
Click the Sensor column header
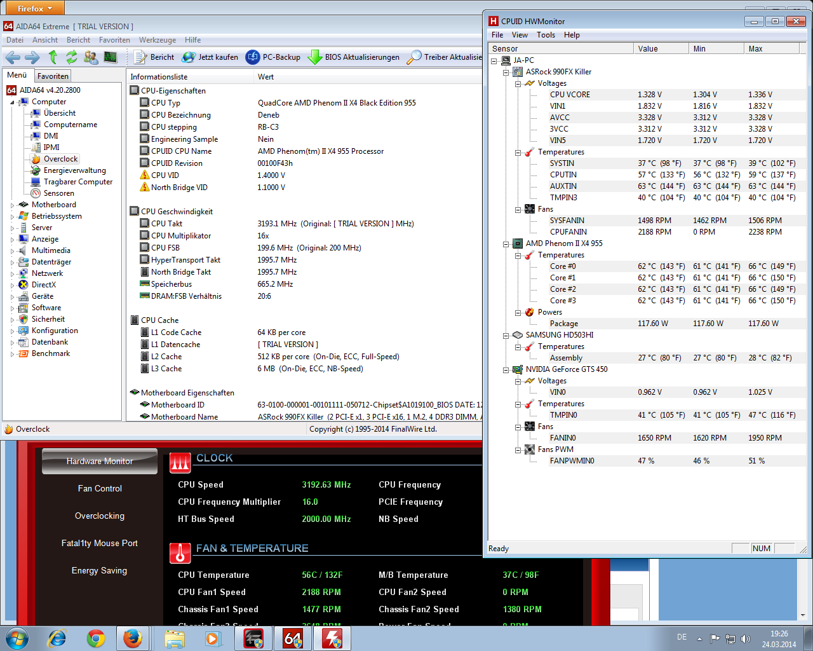point(561,48)
